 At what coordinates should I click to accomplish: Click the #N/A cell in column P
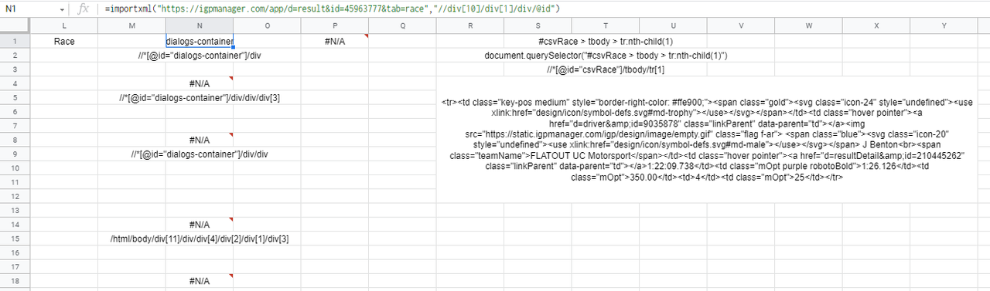pyautogui.click(x=335, y=42)
